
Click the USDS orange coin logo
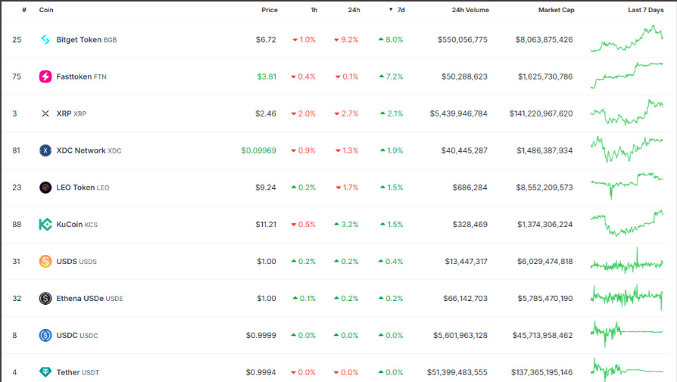(45, 261)
